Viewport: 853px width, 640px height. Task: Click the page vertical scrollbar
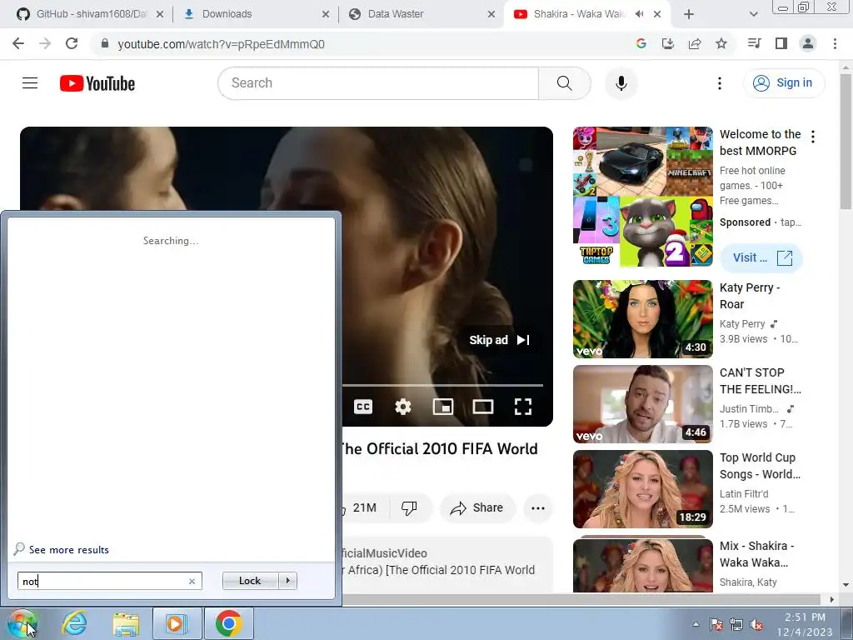pos(846,142)
